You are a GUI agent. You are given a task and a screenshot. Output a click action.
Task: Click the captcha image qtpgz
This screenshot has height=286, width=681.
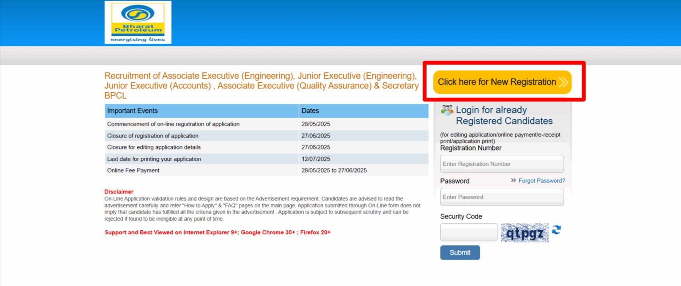(524, 232)
